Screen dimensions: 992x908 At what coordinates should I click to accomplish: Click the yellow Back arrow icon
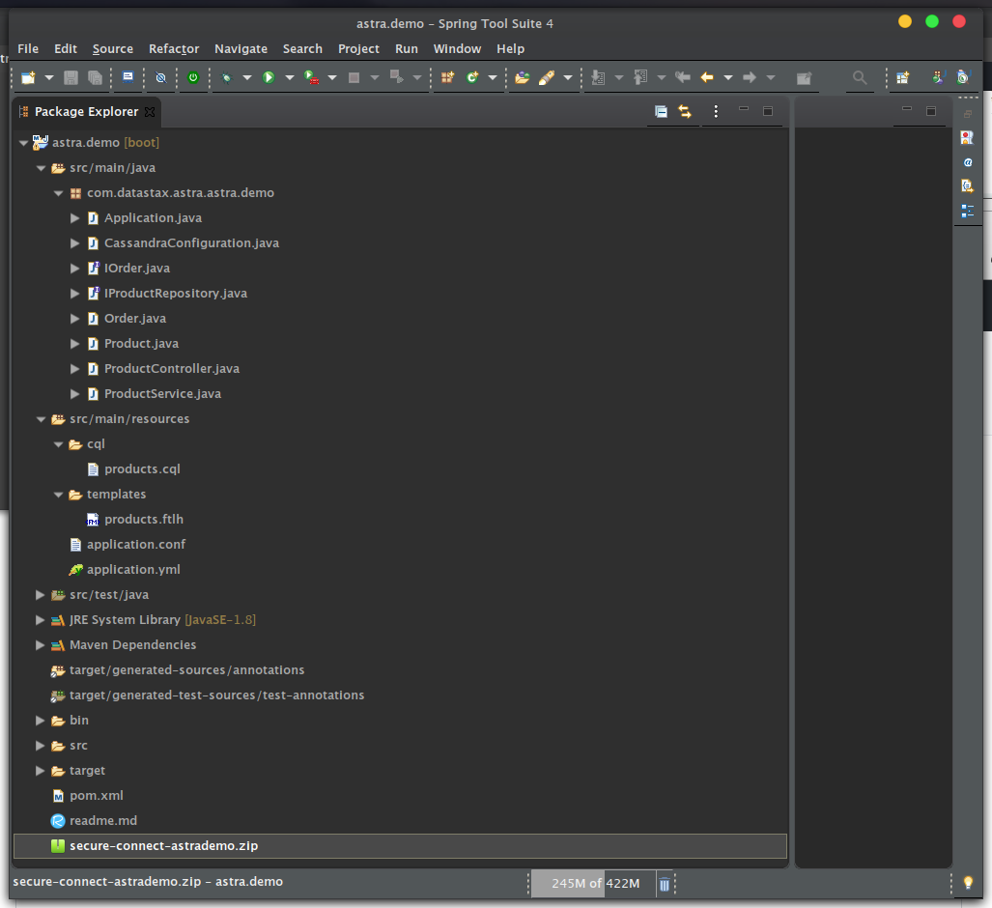tap(707, 77)
